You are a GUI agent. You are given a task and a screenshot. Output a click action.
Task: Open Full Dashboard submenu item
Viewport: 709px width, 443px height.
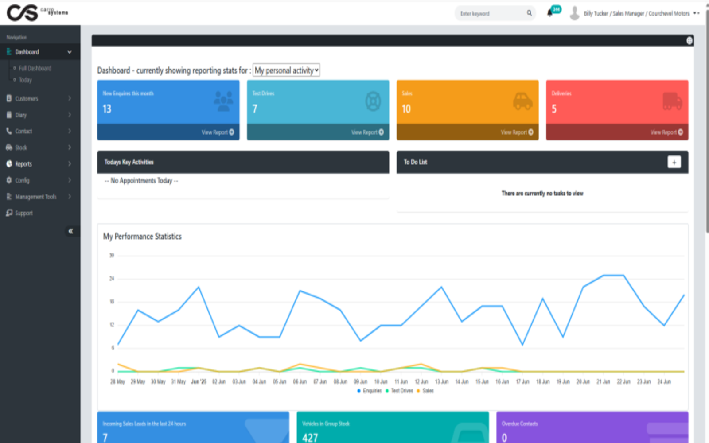tap(35, 68)
